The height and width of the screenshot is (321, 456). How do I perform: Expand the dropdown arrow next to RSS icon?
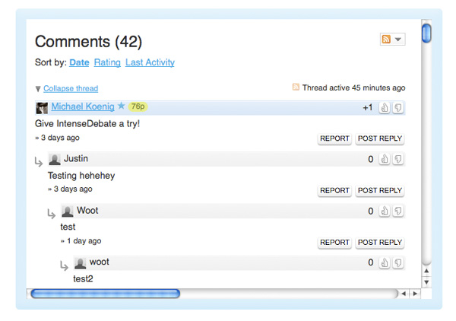398,40
